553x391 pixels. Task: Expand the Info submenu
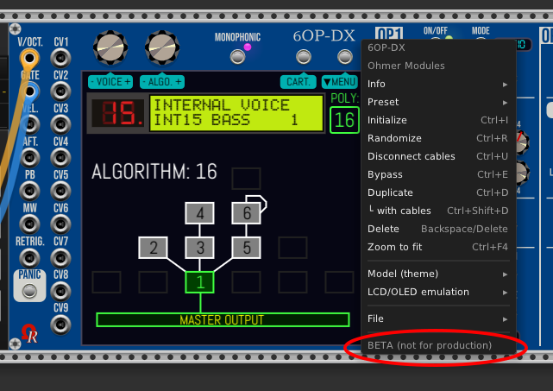click(x=437, y=84)
